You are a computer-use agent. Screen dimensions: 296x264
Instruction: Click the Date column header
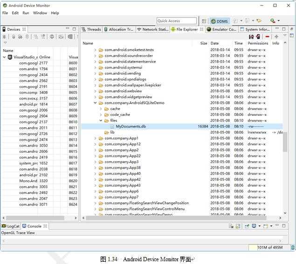coord(214,43)
